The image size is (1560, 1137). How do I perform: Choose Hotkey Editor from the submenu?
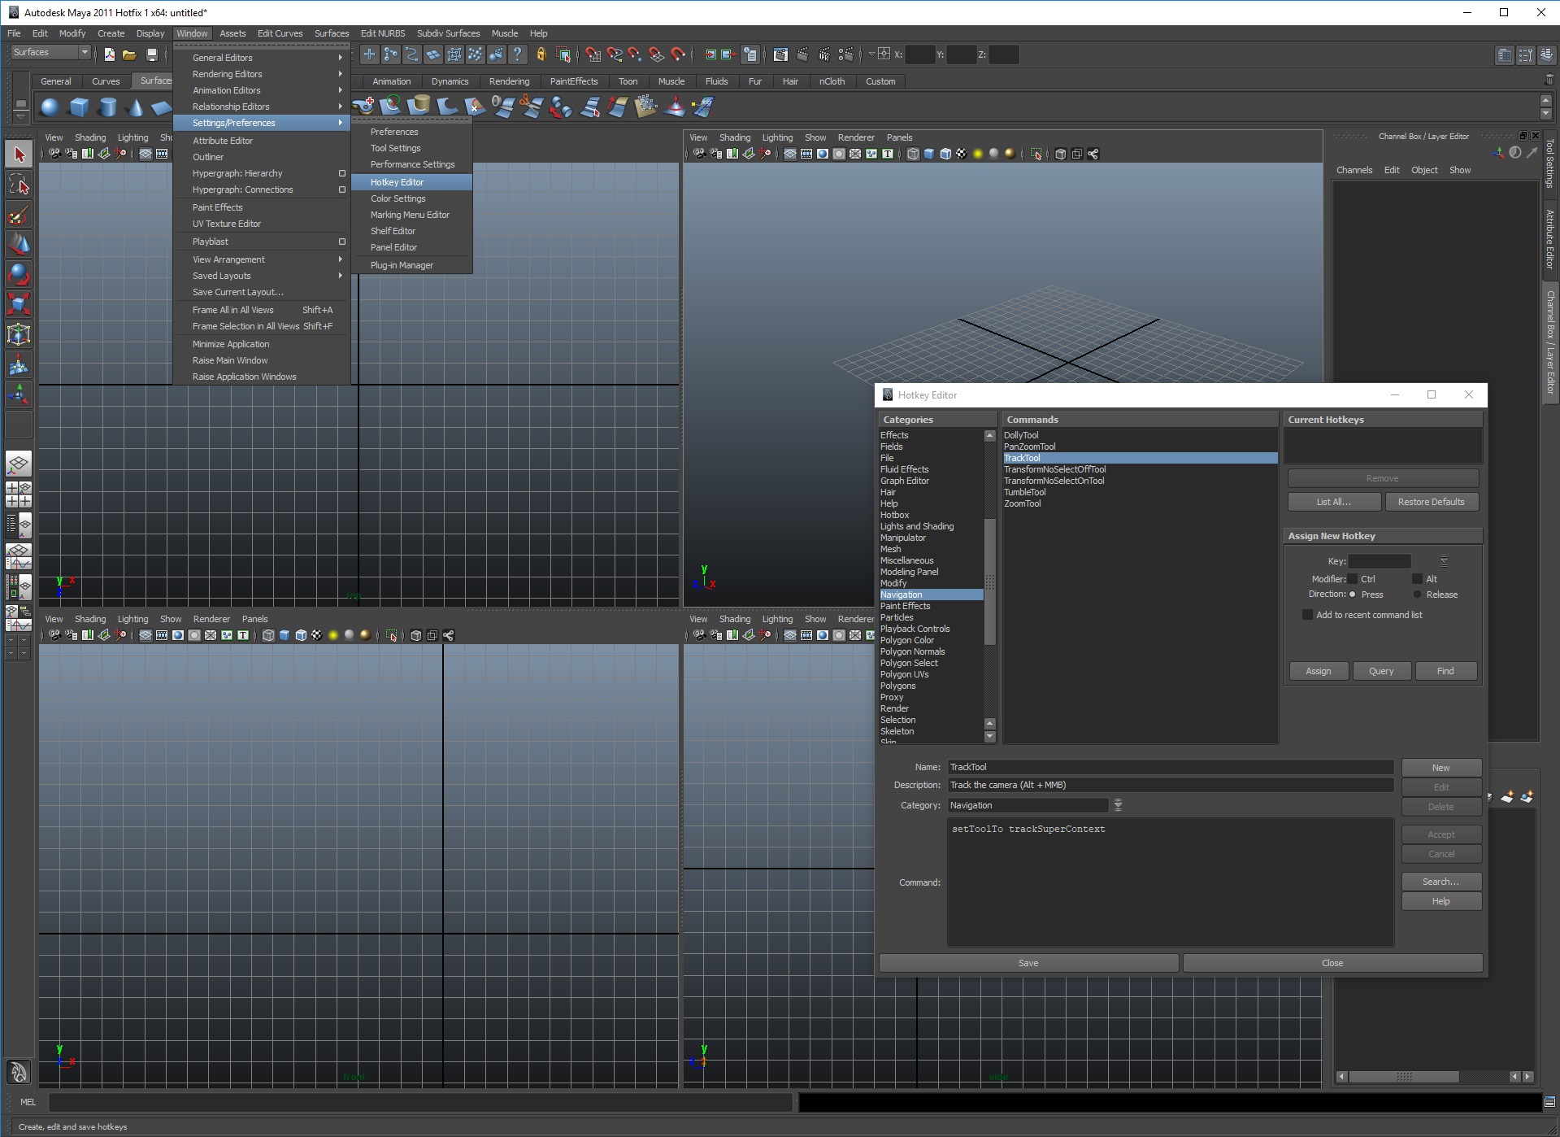412,182
